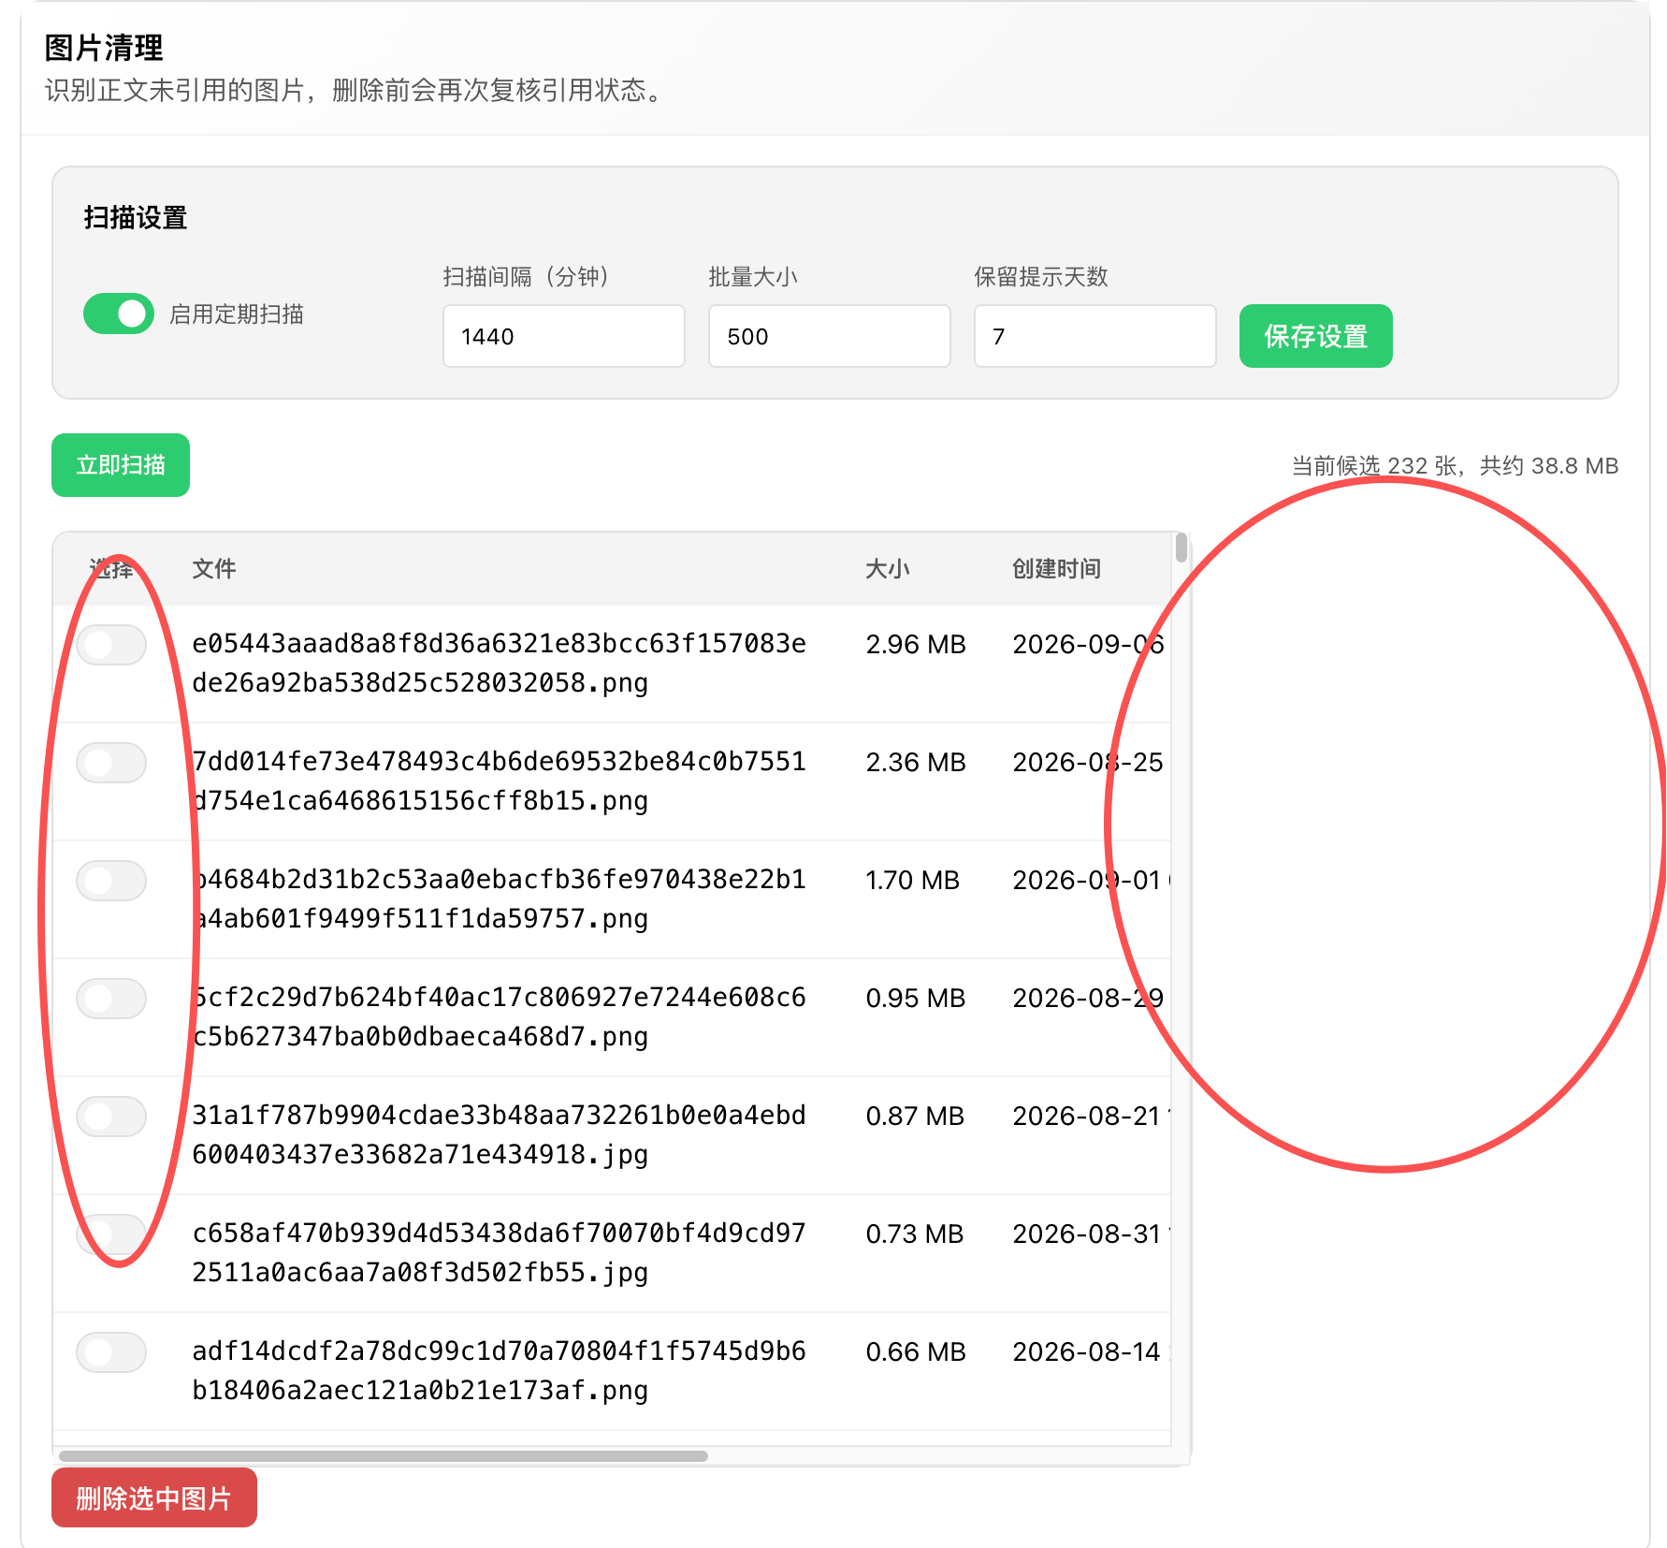Viewport: 1667px width, 1548px height.
Task: Disable the 启用定期扫描 toggle
Action: tap(119, 314)
